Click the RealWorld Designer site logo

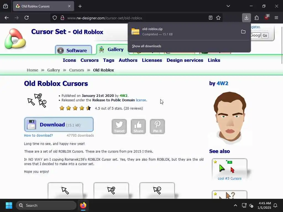click(15, 39)
